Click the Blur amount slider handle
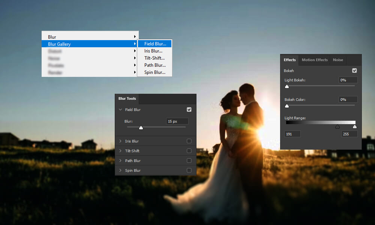Screen dimensions: 375x225 141,127
